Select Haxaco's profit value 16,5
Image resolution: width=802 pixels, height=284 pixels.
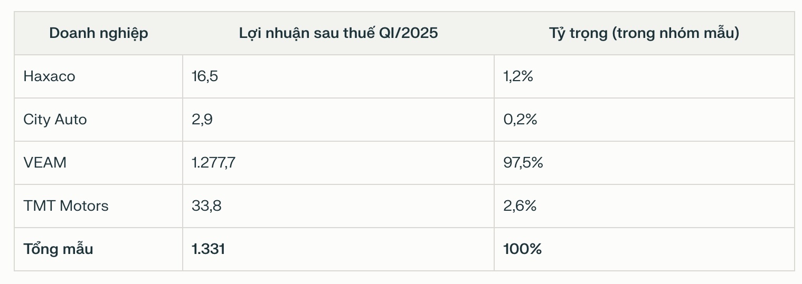click(x=205, y=76)
